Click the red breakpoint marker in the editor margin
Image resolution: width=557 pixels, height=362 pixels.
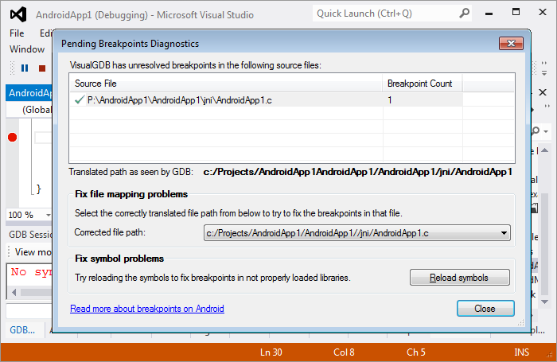(x=13, y=137)
